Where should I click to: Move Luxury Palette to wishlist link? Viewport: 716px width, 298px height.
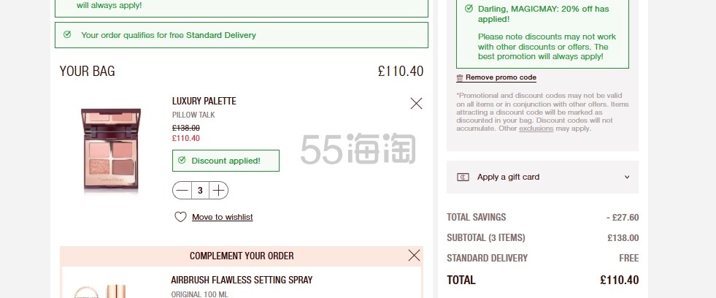click(x=222, y=217)
